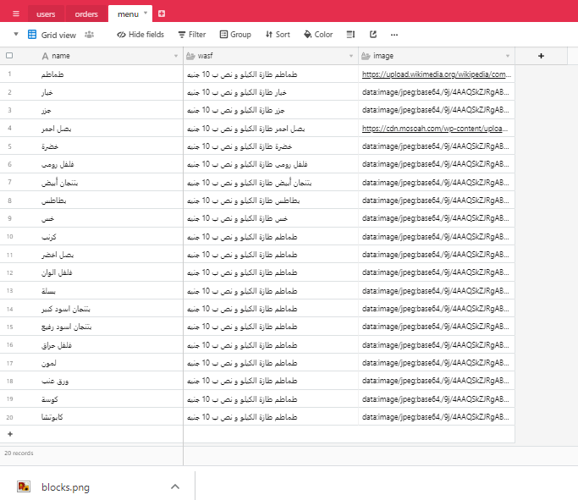Select the wasf cell in row 6
This screenshot has width=578, height=500.
coord(271,164)
